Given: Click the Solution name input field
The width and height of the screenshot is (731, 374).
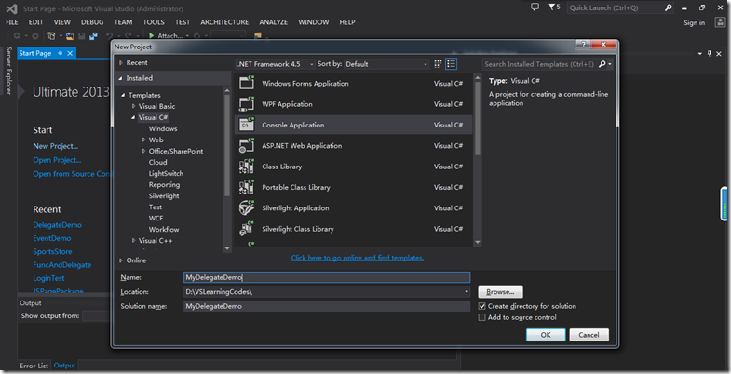Looking at the screenshot, I should point(327,306).
